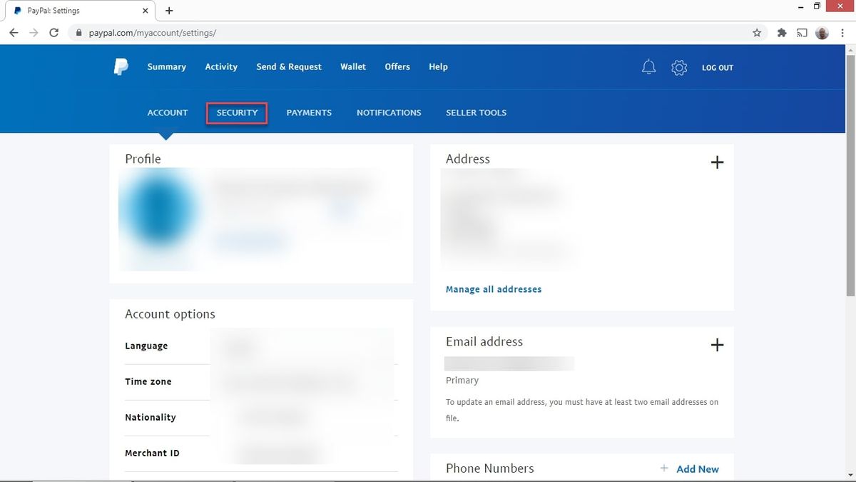Open the PAYMENTS settings tab
Image resolution: width=856 pixels, height=482 pixels.
(309, 112)
